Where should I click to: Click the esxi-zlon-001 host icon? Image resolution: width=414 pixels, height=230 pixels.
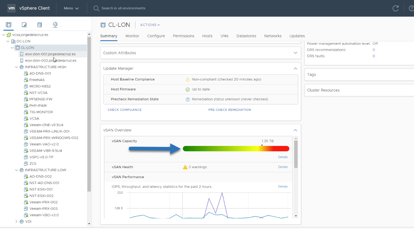click(x=22, y=54)
